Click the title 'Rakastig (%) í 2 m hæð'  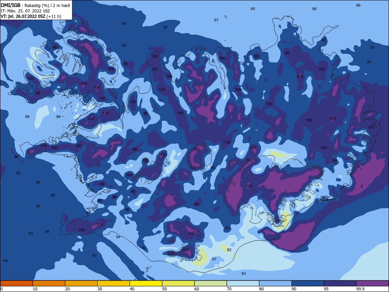[47, 5]
